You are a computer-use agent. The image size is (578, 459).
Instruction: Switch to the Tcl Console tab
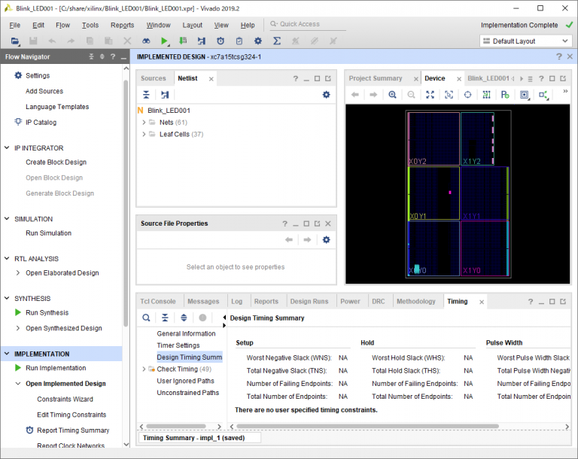[158, 301]
